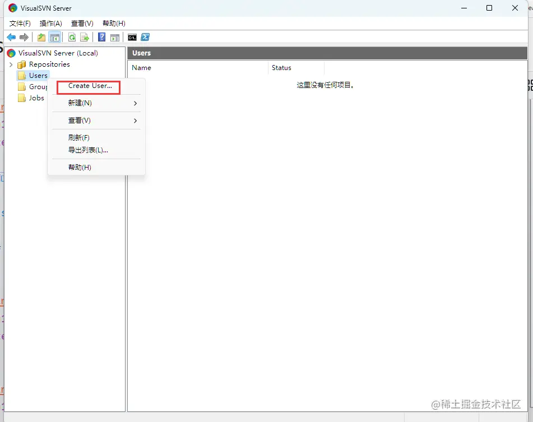The width and height of the screenshot is (533, 422).
Task: Minimize the VisualSVN Server window
Action: 464,8
